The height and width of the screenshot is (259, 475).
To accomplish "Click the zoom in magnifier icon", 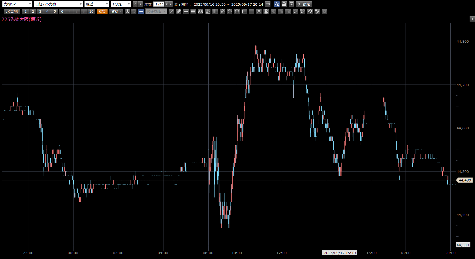I will click(x=128, y=11).
